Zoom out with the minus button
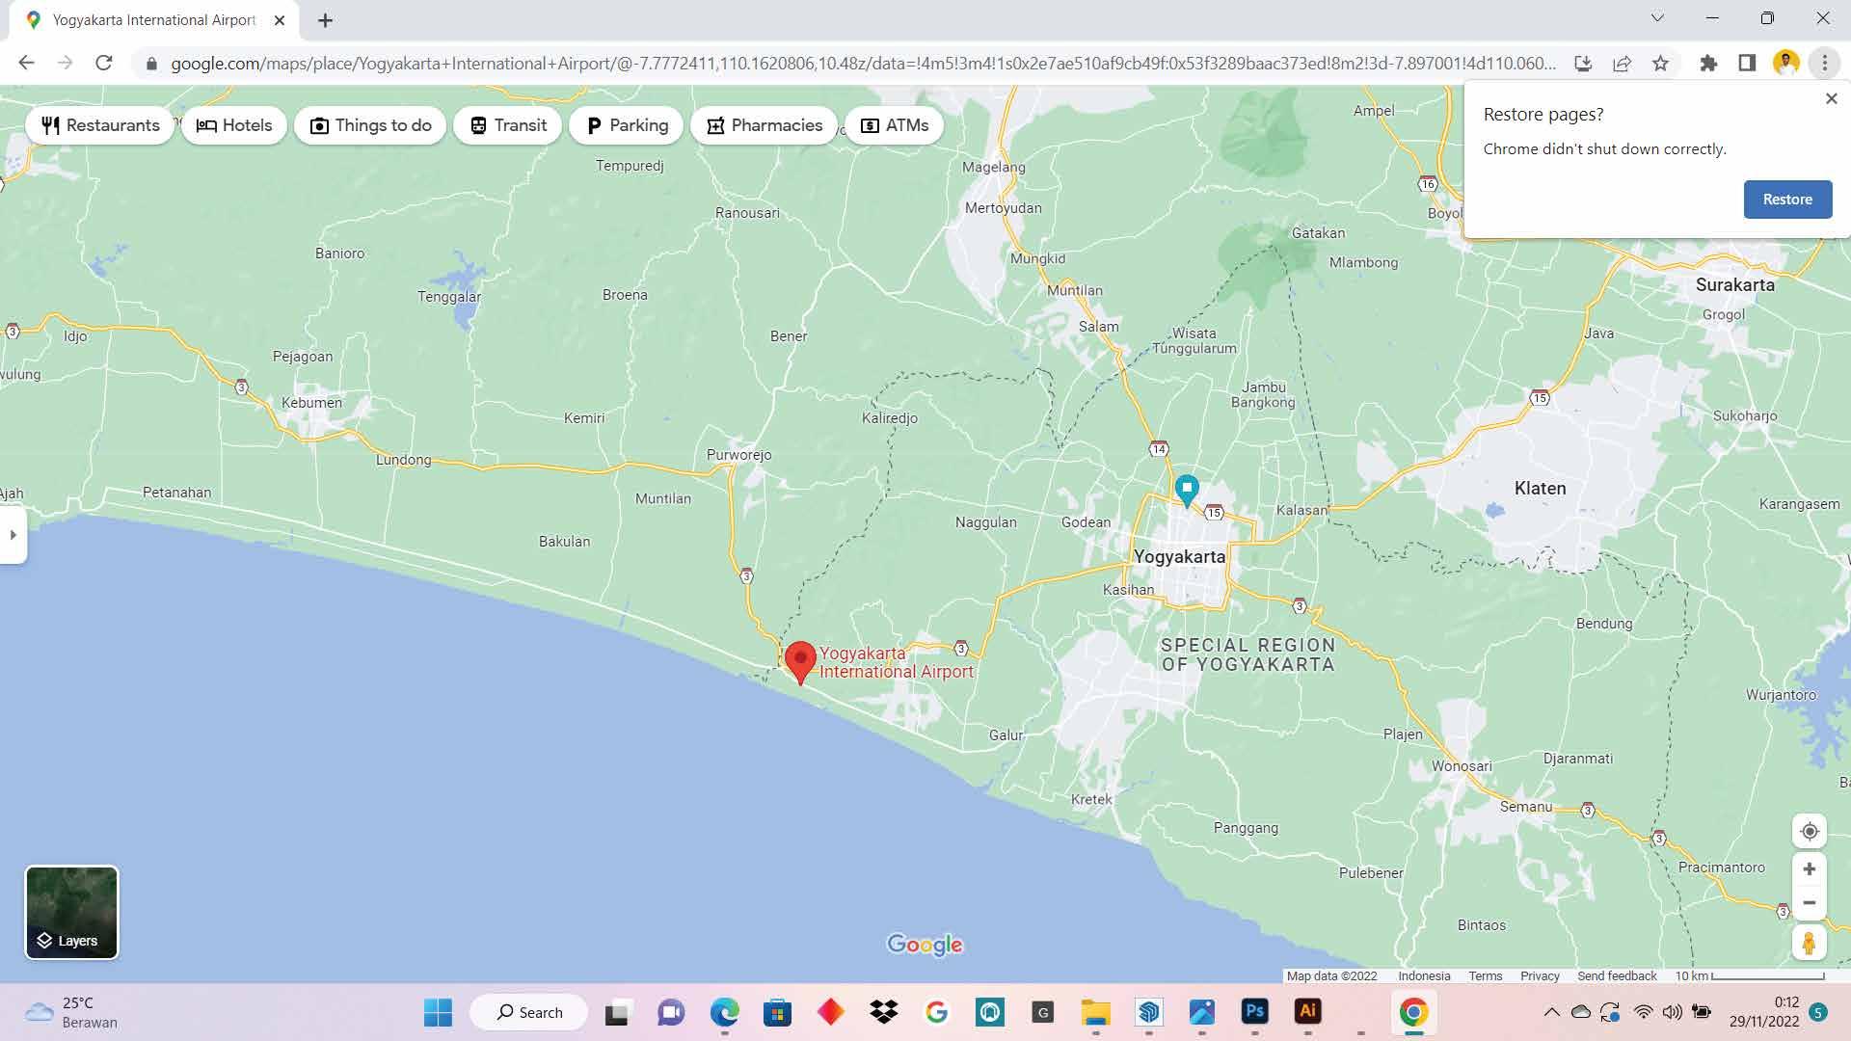The height and width of the screenshot is (1041, 1851). (x=1810, y=903)
